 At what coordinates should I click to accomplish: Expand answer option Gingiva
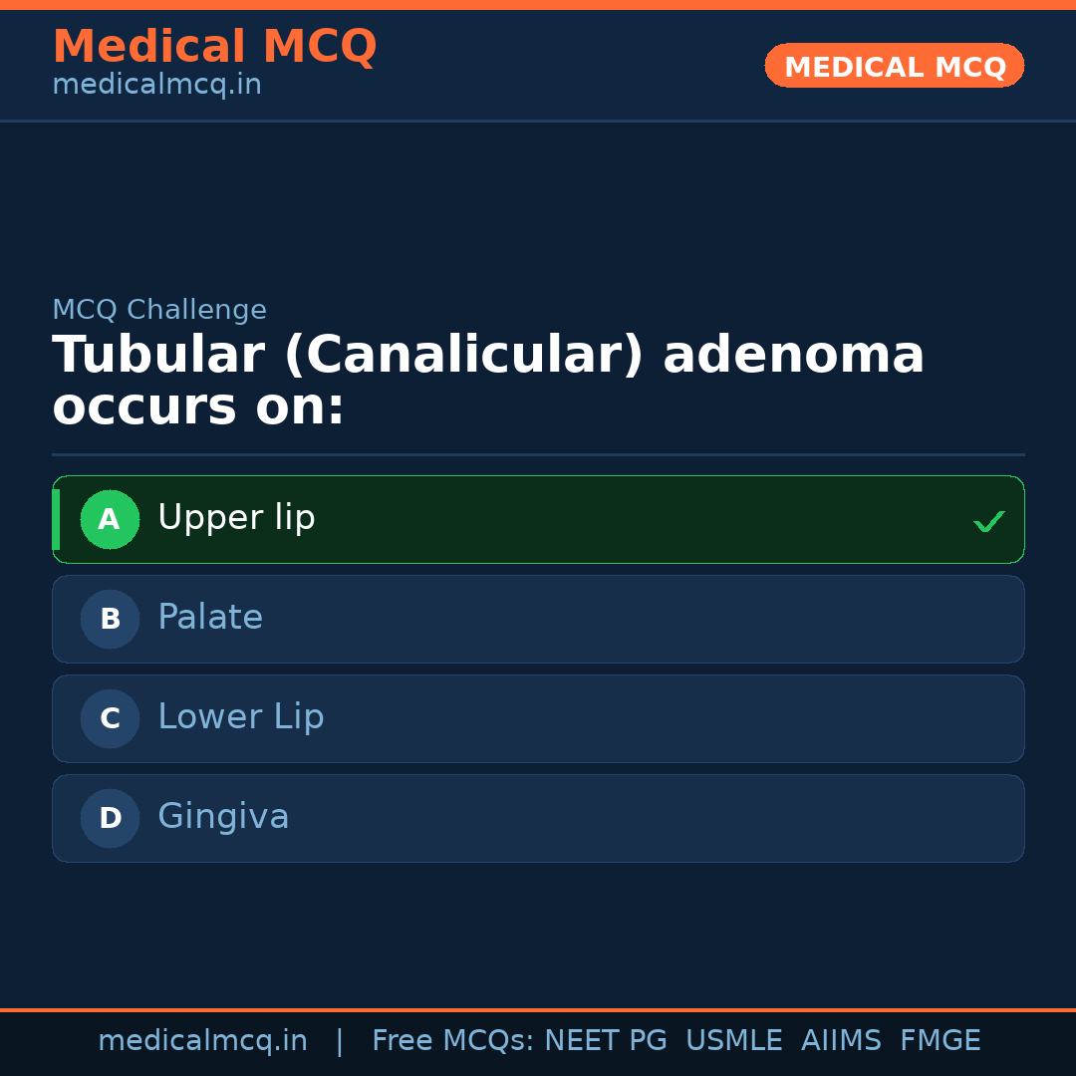538,818
